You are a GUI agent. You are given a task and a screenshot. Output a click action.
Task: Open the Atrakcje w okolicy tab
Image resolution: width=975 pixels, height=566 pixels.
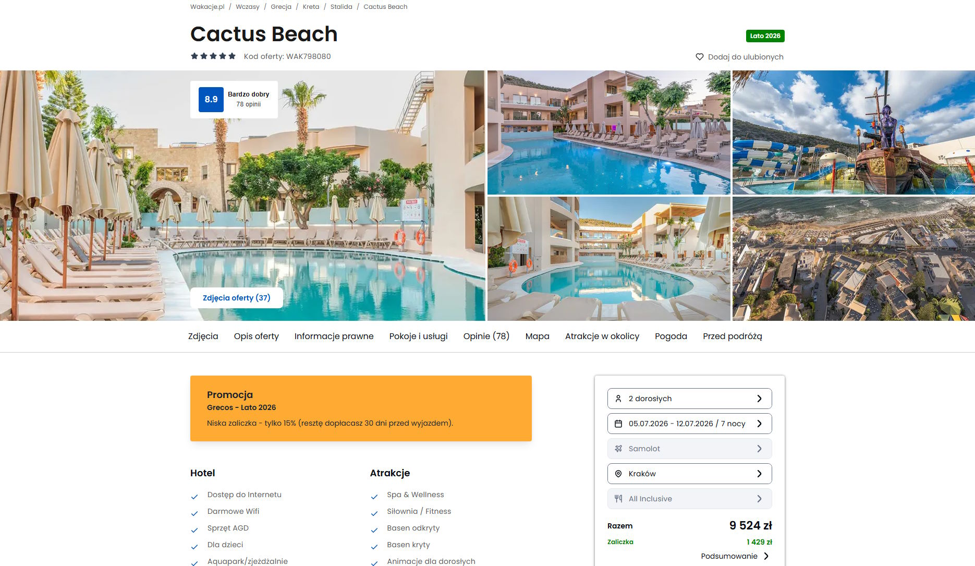tap(602, 336)
